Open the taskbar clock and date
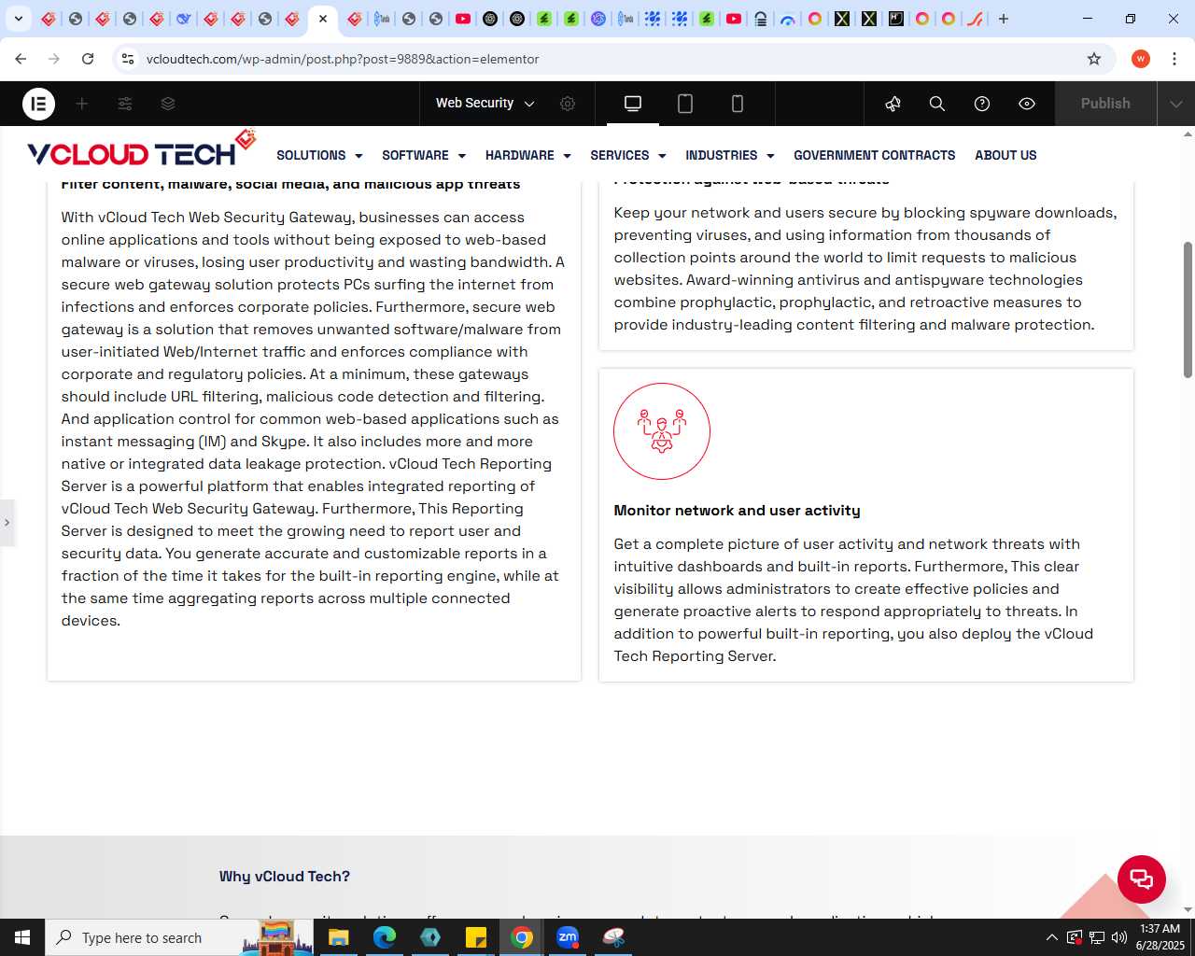Viewport: 1195px width, 956px height. point(1160,937)
